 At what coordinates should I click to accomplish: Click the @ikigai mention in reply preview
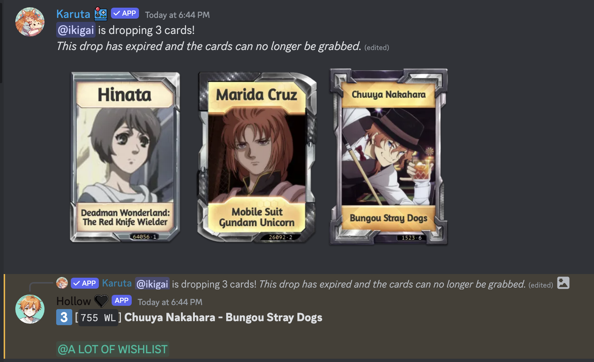[153, 284]
